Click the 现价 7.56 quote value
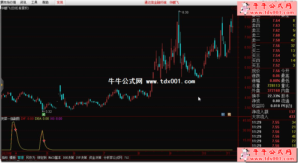 276,71
